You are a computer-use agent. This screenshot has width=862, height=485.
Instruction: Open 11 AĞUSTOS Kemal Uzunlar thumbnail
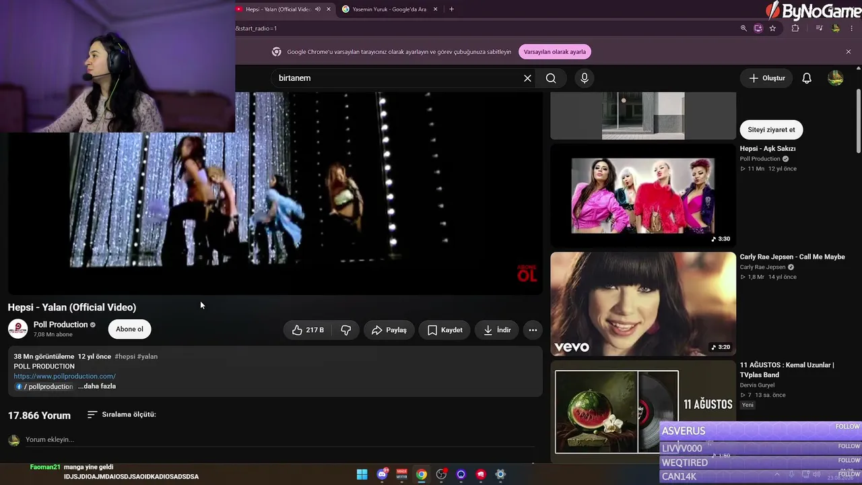tap(643, 412)
